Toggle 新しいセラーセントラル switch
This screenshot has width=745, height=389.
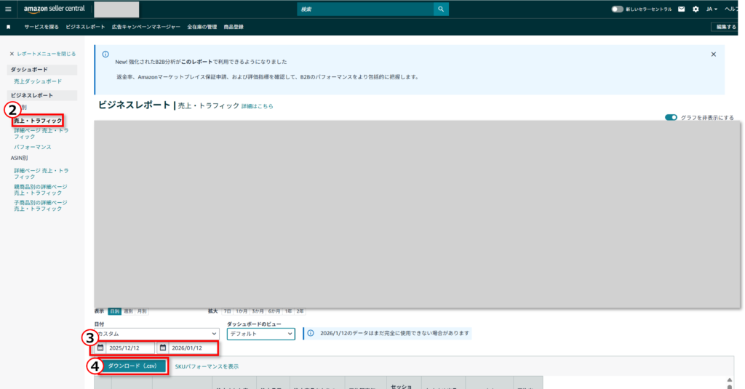coord(617,9)
